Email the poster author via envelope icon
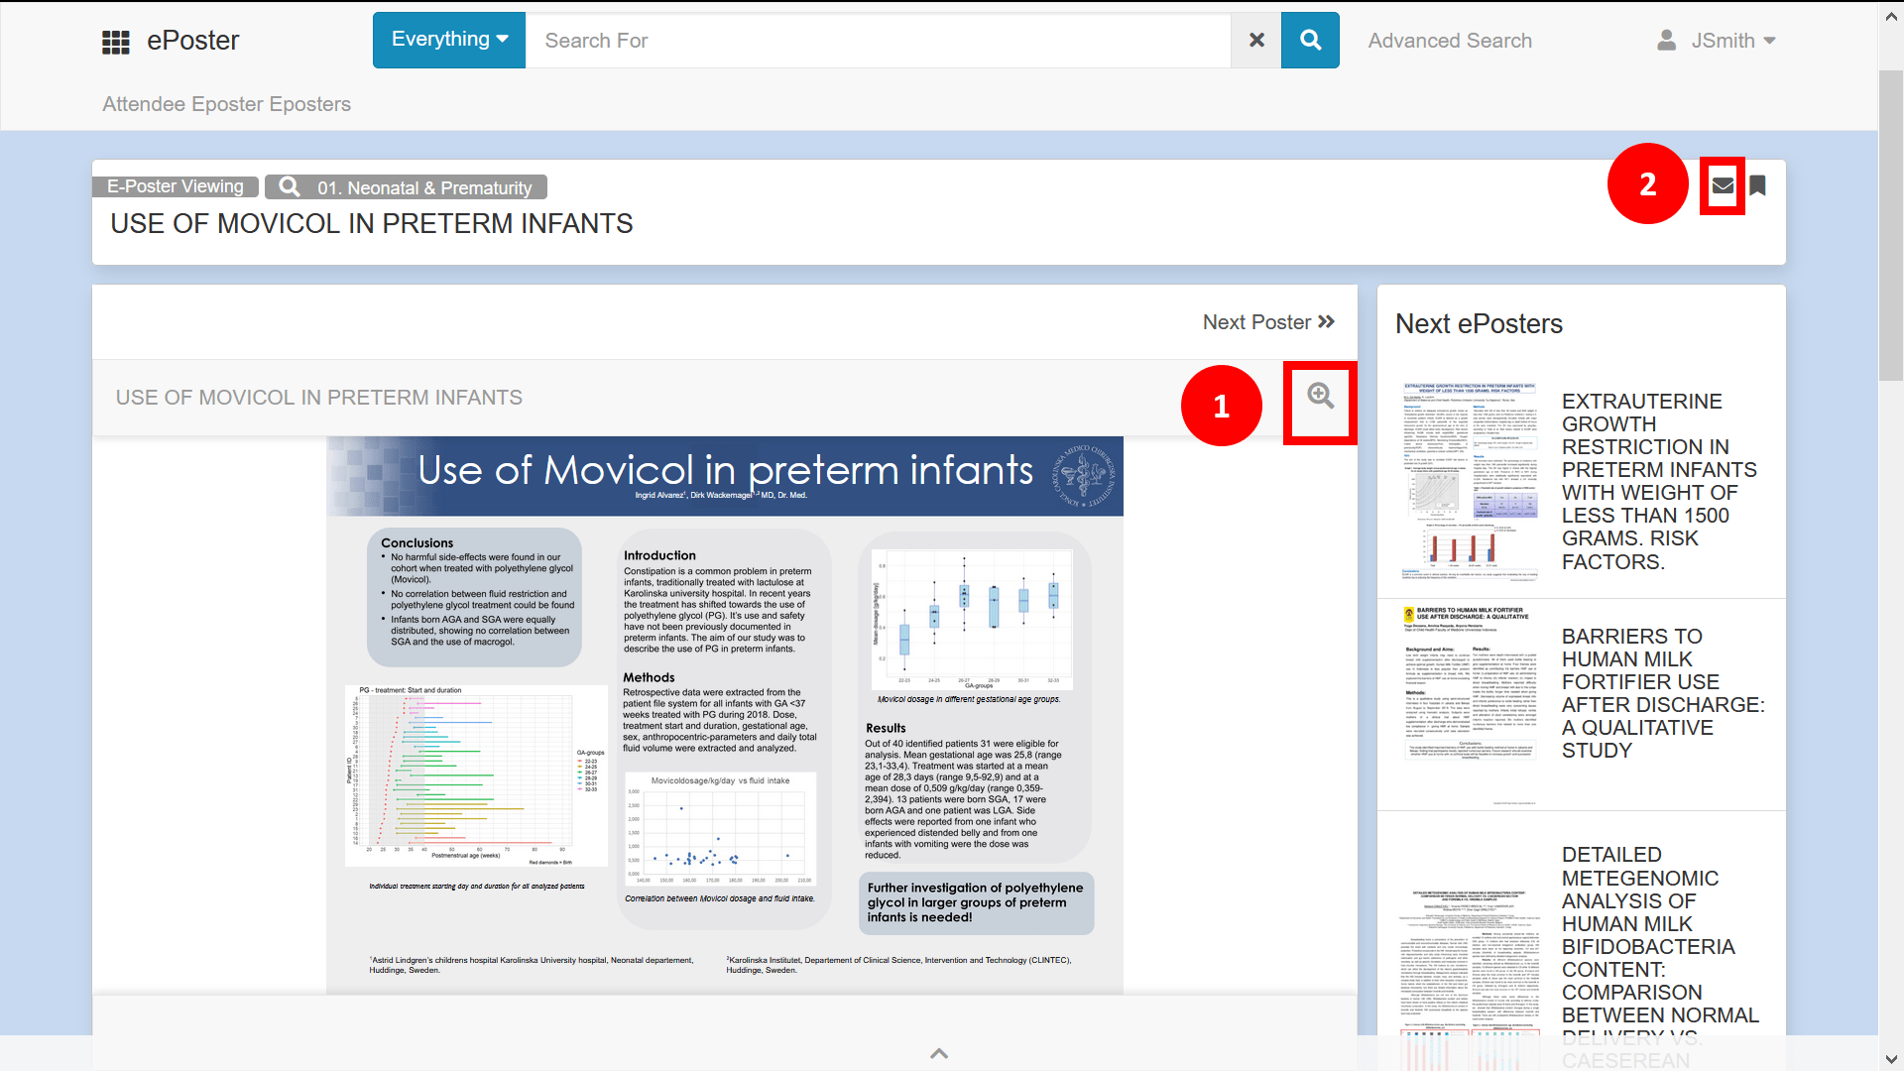The height and width of the screenshot is (1071, 1904). click(x=1723, y=185)
